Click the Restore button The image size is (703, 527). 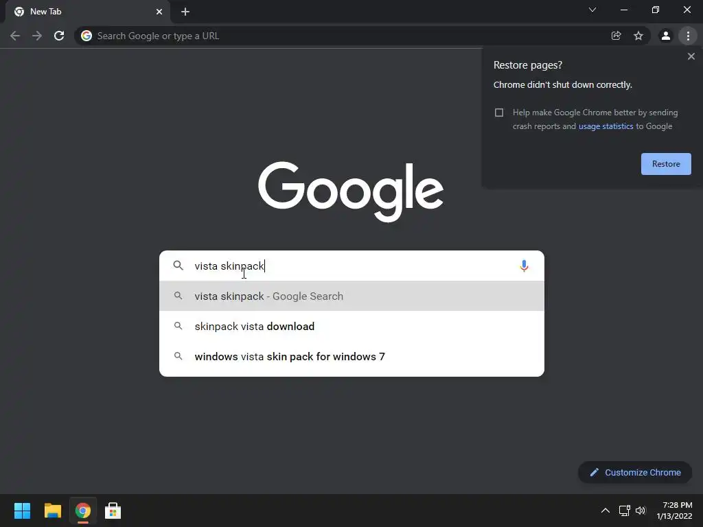point(666,164)
